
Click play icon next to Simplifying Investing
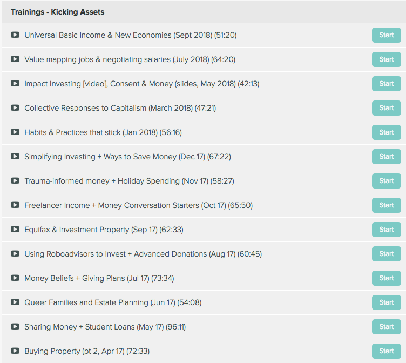15,157
